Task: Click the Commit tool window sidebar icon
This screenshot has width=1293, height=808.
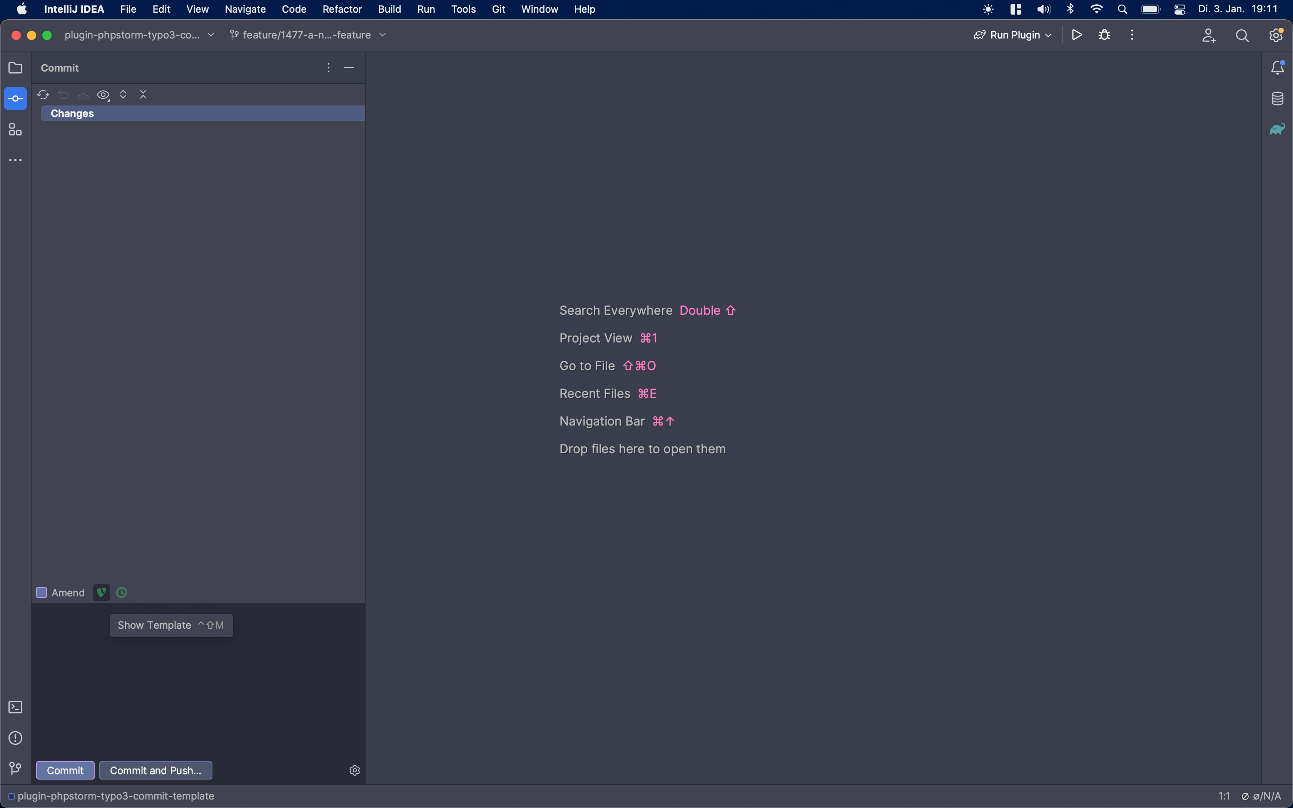Action: tap(15, 99)
